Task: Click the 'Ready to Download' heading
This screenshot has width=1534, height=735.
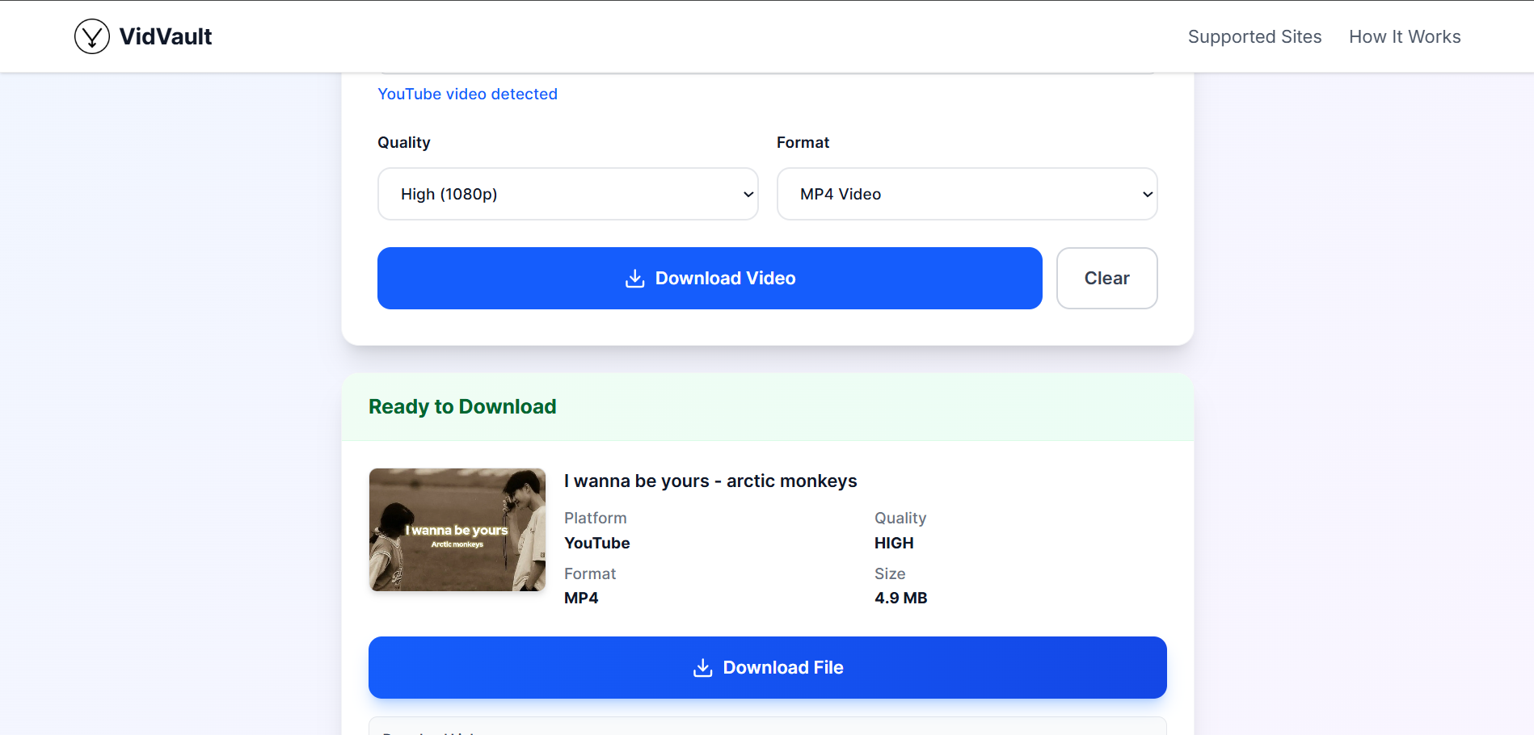Action: (462, 406)
